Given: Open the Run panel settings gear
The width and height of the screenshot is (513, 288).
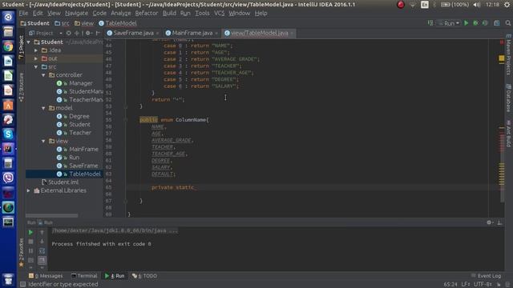Looking at the screenshot, I should (489, 222).
